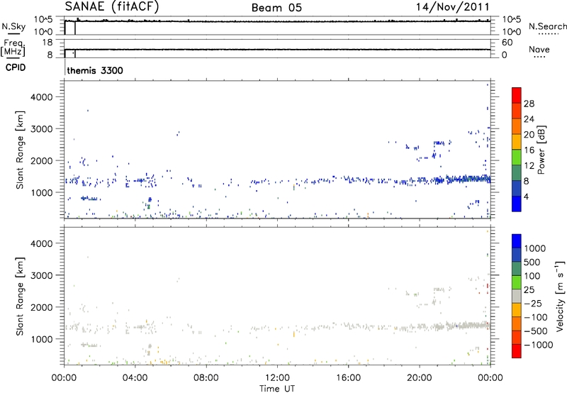Click the '-1000' tick on Velocity color bar
This screenshot has width=567, height=393.
coord(538,345)
